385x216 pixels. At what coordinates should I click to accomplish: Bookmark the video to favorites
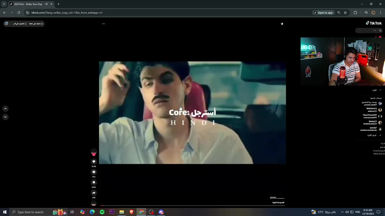pos(94,182)
